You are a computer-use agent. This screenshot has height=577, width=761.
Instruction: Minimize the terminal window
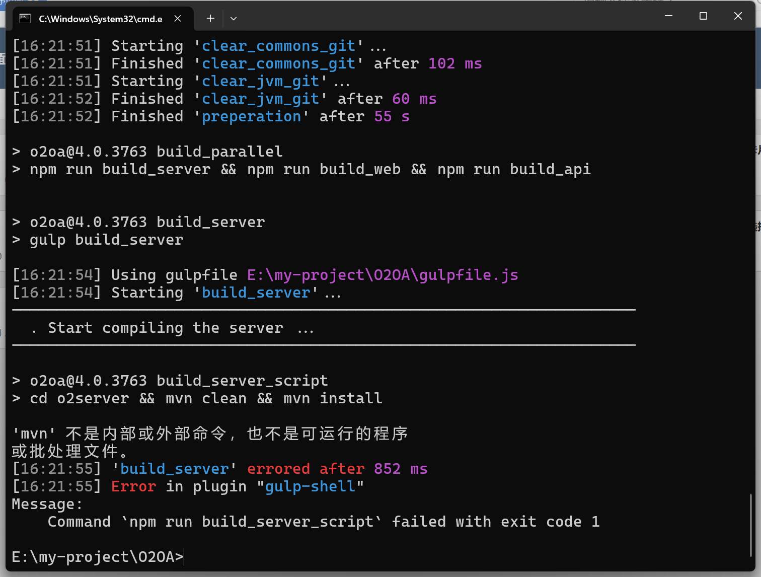click(x=668, y=16)
